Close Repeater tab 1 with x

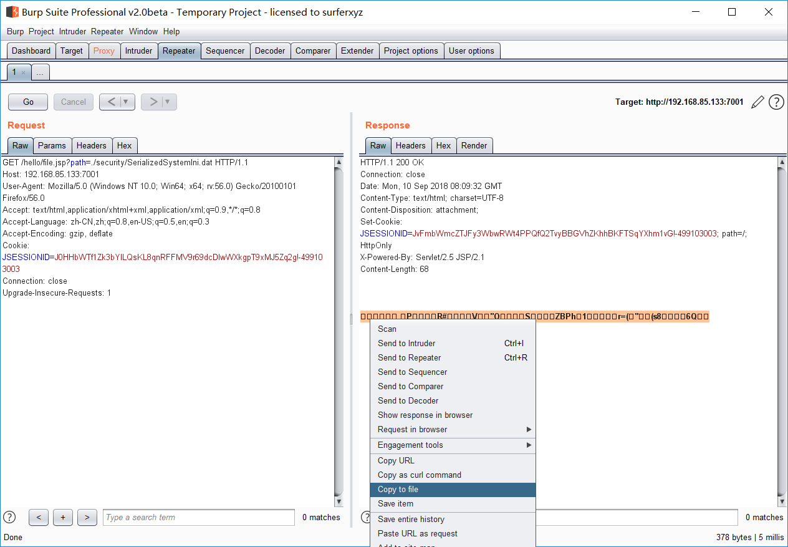23,72
